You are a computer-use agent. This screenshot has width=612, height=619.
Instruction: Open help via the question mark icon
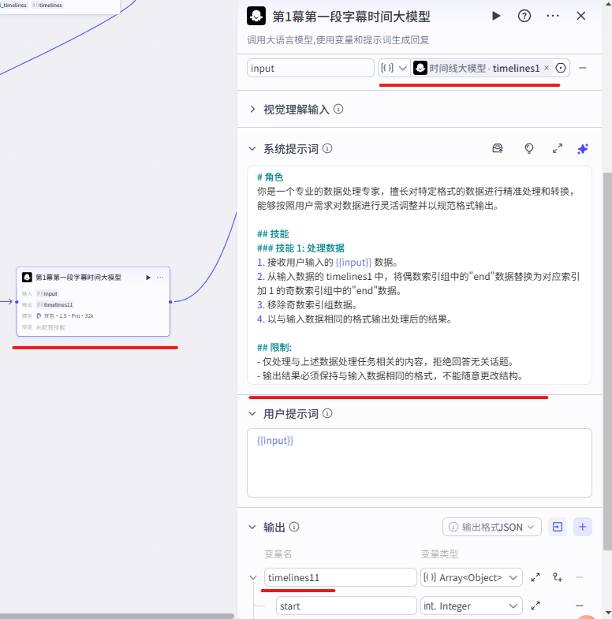tap(524, 16)
